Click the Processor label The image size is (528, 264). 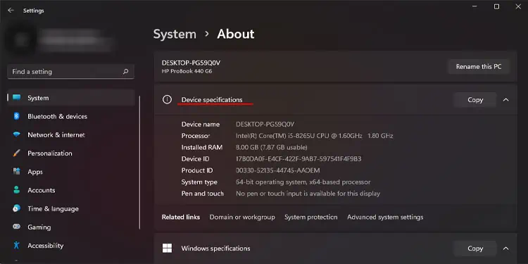tap(196, 136)
